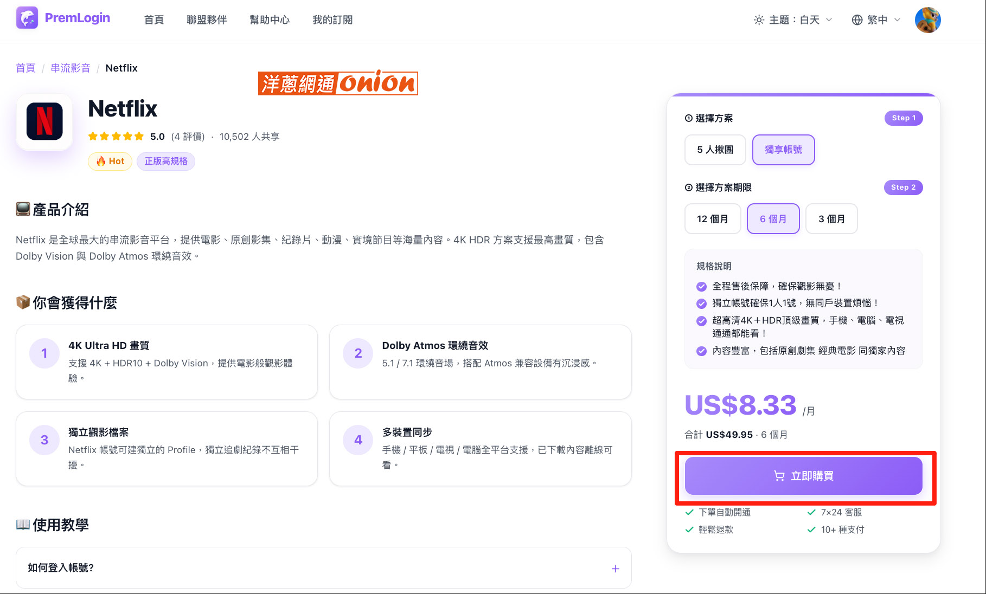Expand the 如何登入帳號? FAQ plus icon
Viewport: 986px width, 594px height.
pos(616,569)
